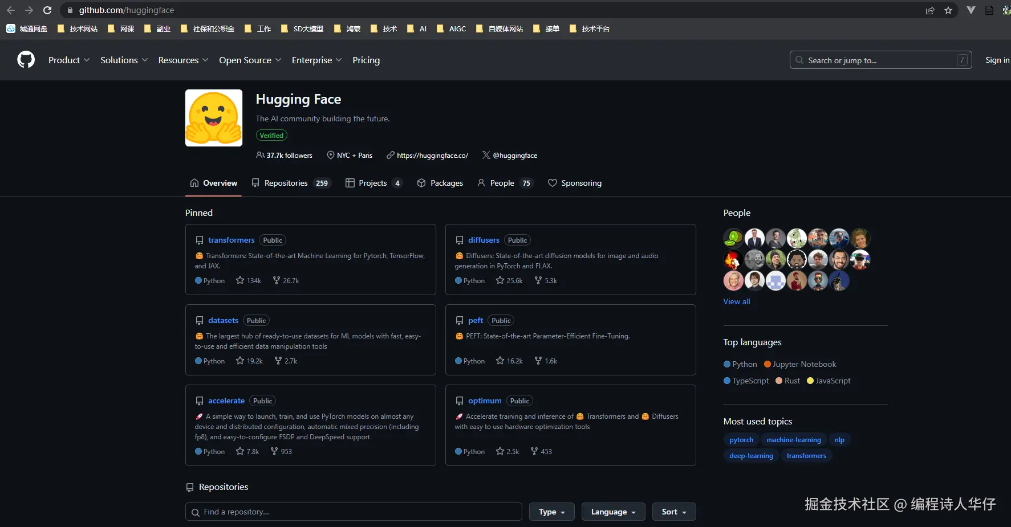The image size is (1011, 527).
Task: Open the @huggingface X profile link
Action: point(510,155)
